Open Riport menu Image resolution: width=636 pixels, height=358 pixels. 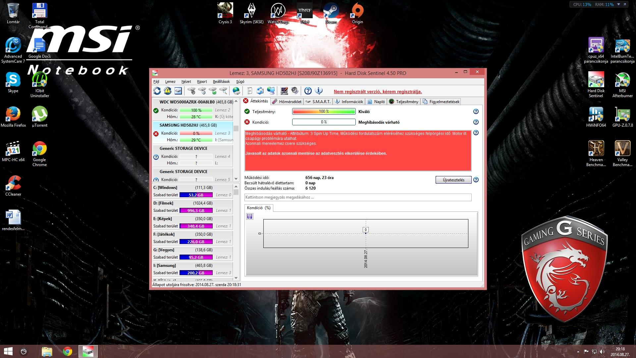[x=202, y=82]
